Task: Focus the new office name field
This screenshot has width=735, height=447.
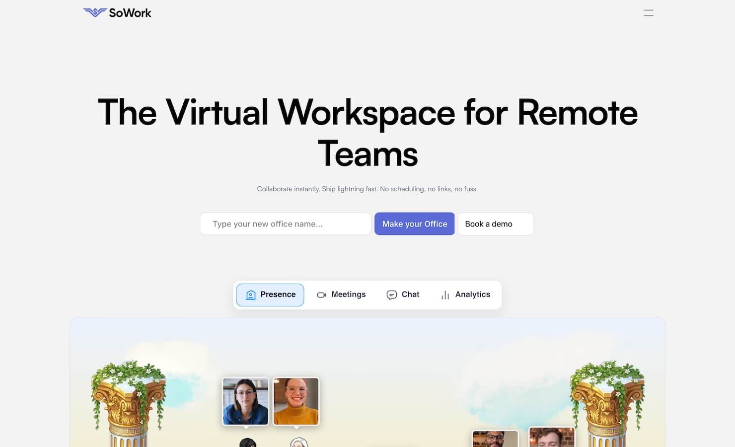Action: pos(286,224)
